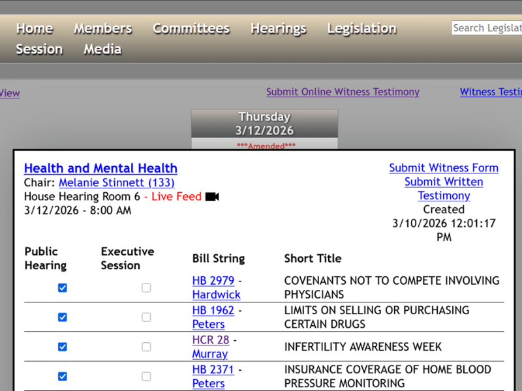Uncheck Public Hearing for HB 2979
Image resolution: width=522 pixels, height=391 pixels.
(62, 287)
